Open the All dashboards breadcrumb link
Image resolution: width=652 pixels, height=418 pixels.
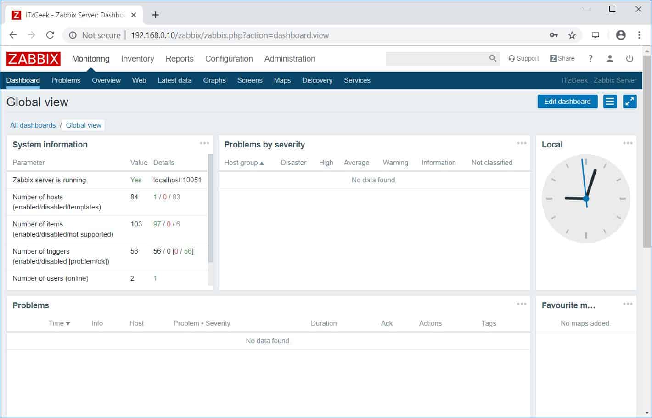point(33,125)
